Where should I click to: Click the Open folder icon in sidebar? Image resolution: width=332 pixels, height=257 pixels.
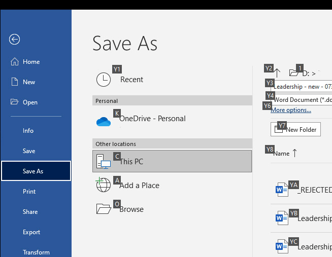(x=14, y=102)
